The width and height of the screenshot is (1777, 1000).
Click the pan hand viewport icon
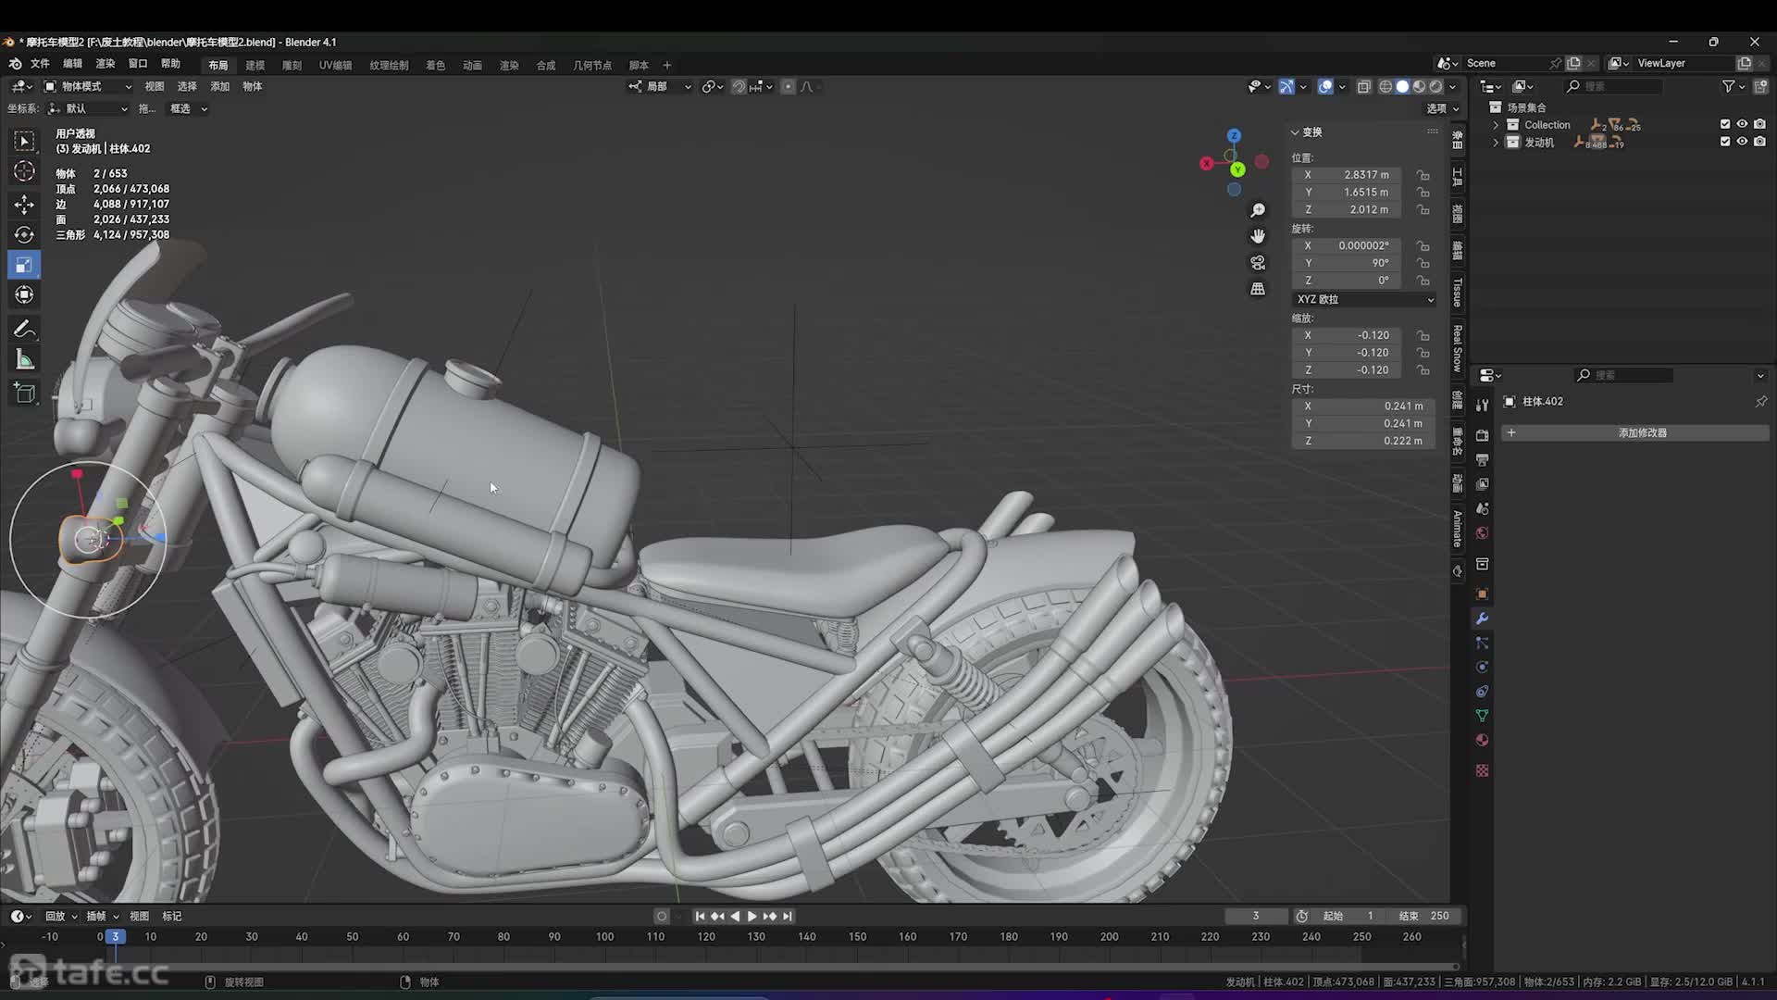coord(1258,237)
